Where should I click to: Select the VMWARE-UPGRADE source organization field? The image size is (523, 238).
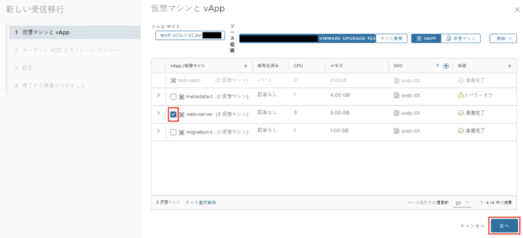point(308,38)
